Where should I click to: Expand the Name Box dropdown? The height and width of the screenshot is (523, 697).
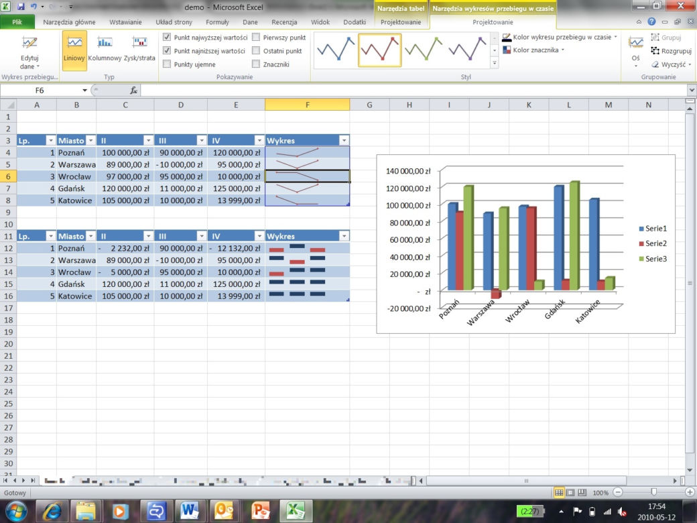[x=84, y=91]
